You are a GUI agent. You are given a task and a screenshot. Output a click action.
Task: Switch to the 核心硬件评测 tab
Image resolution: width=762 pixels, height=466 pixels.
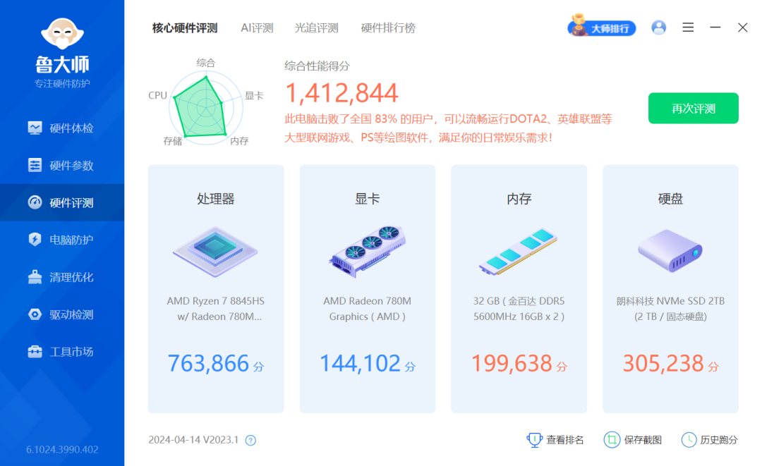(185, 28)
